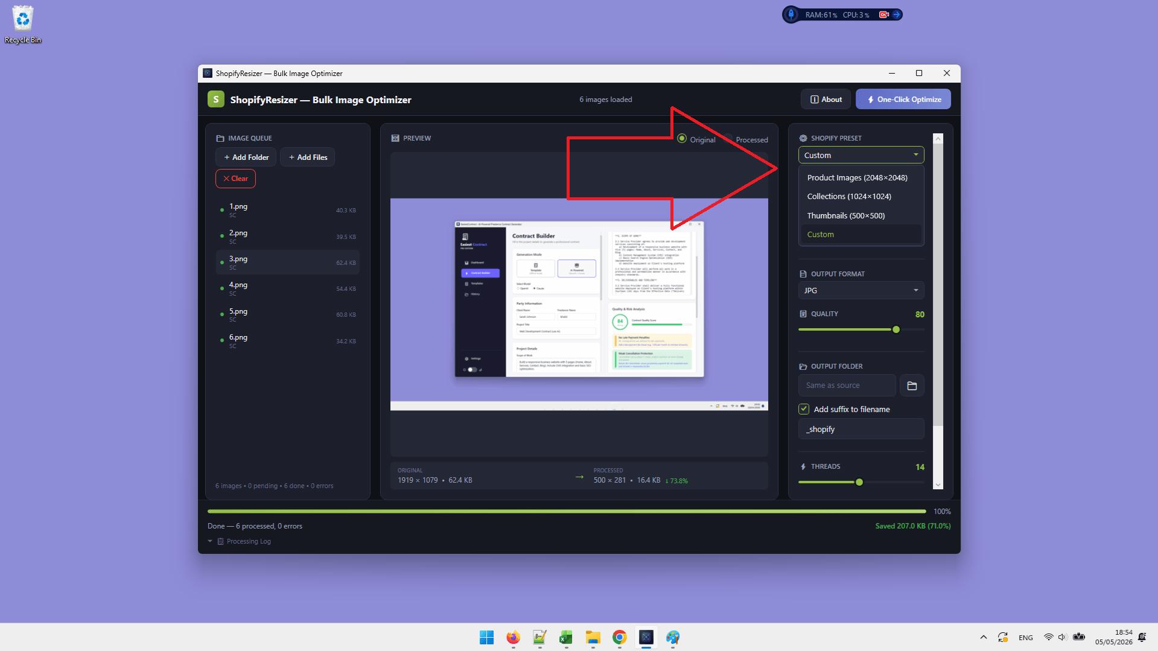The width and height of the screenshot is (1158, 651).
Task: Open File Explorer from the taskbar
Action: pos(593,637)
